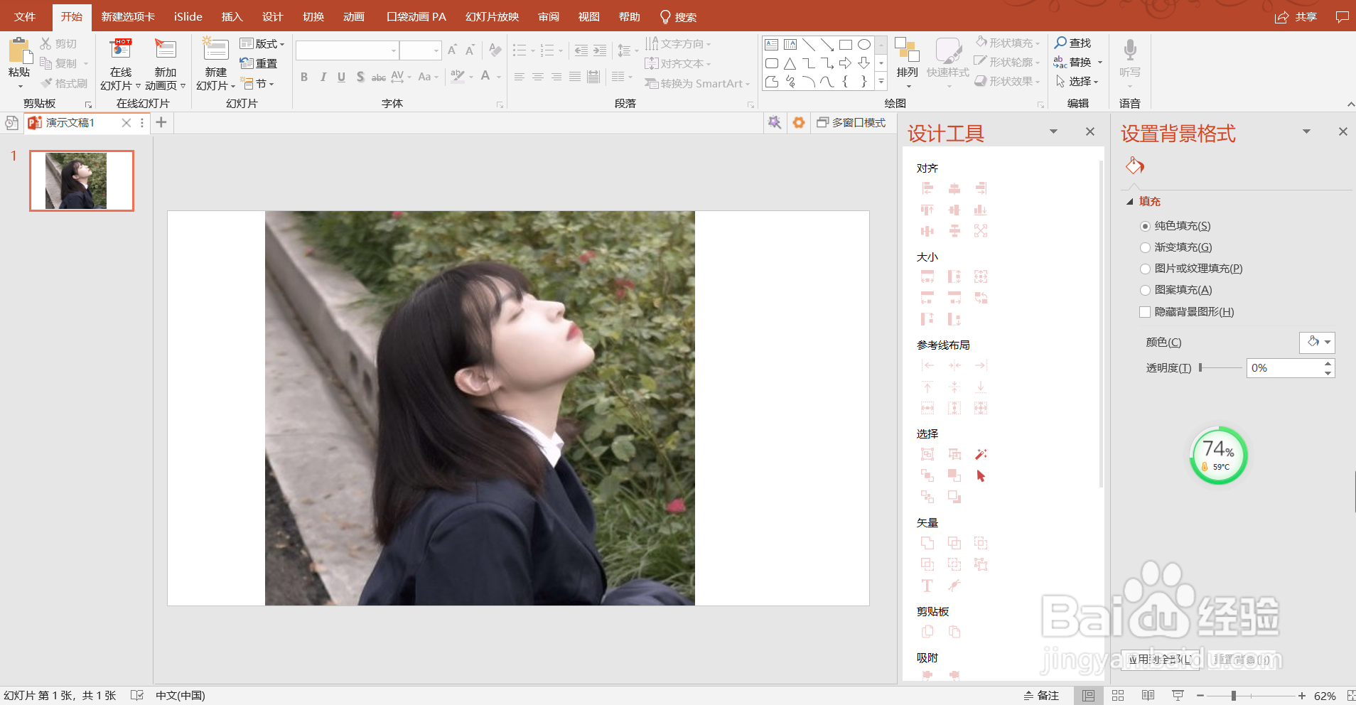
Task: Click the Find (查找) magnifier icon
Action: click(1060, 43)
